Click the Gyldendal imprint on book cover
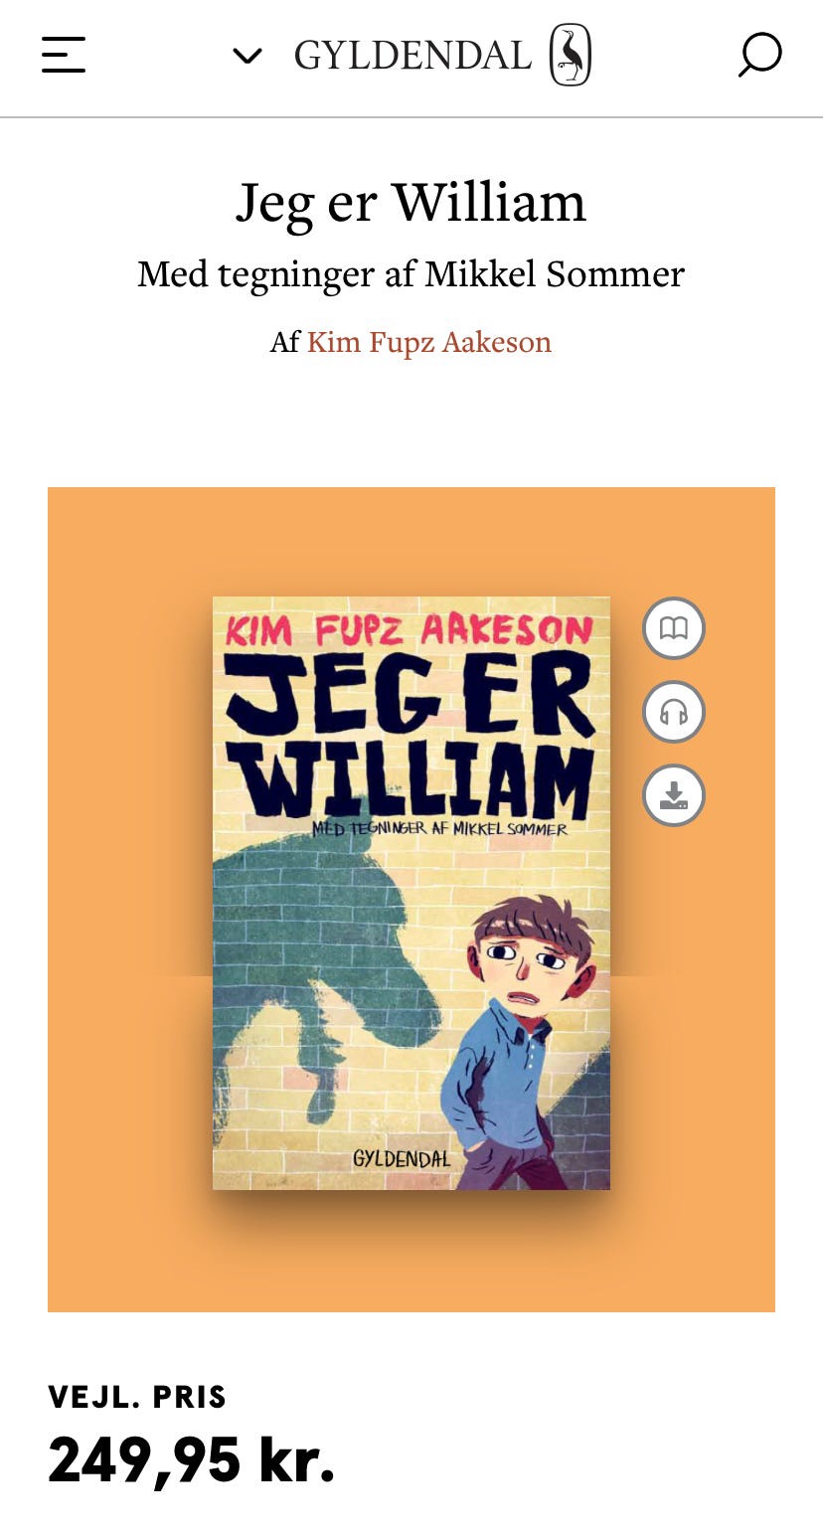The height and width of the screenshot is (1537, 823). (402, 1158)
